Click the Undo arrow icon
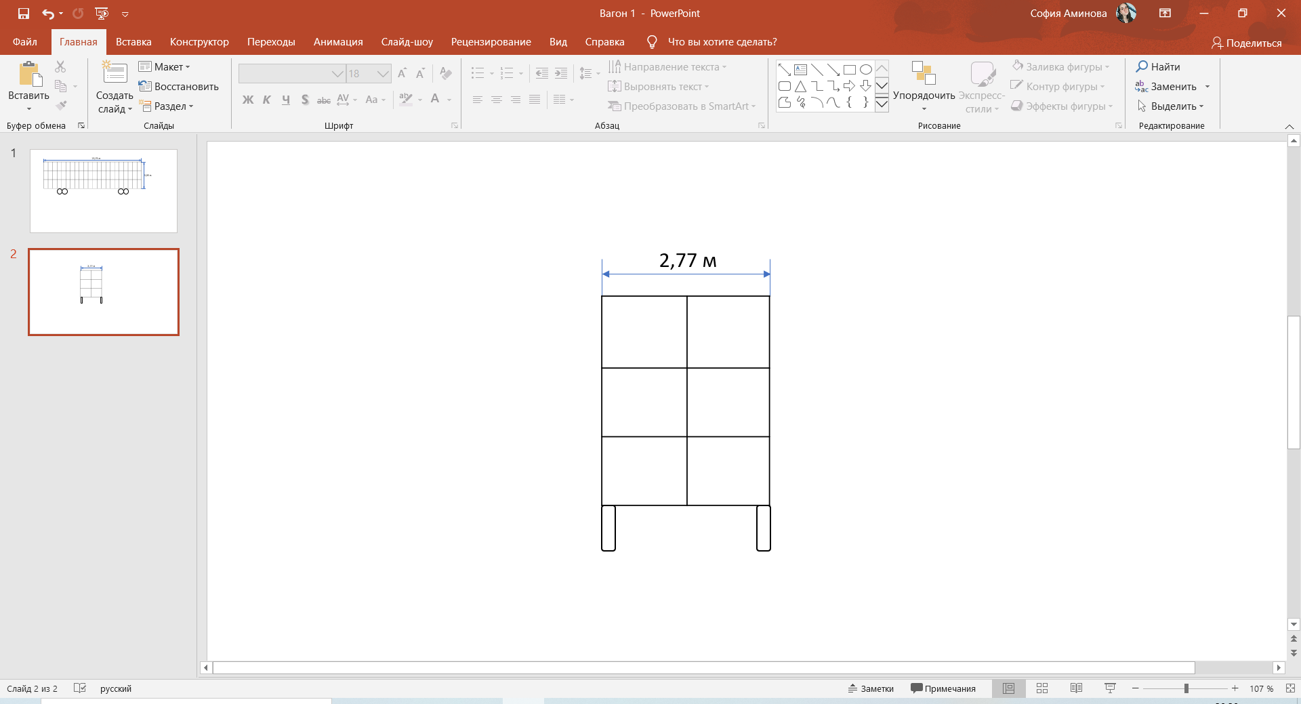 point(48,14)
